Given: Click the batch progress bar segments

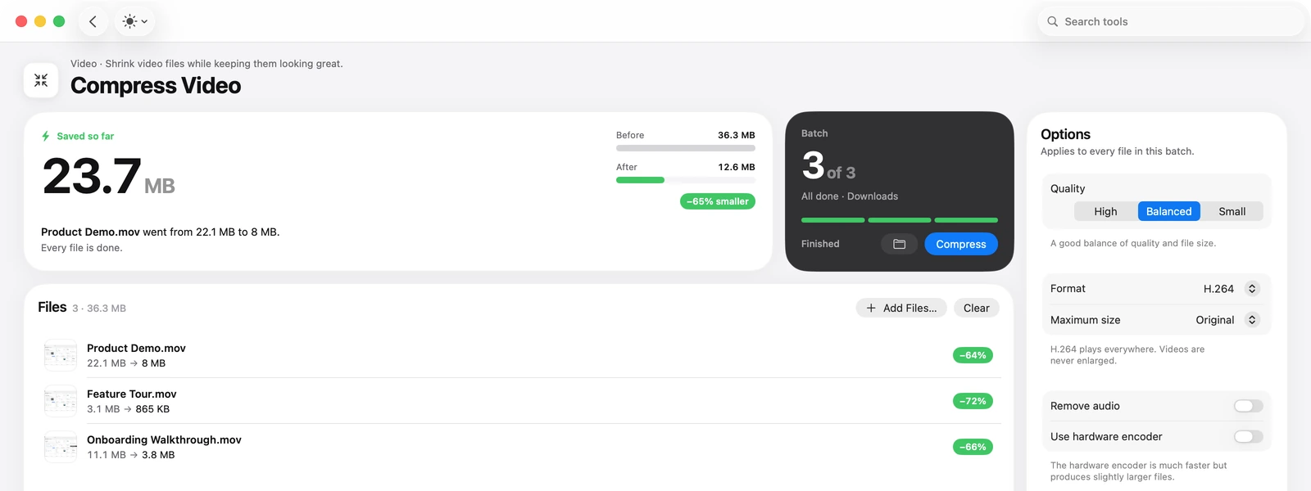Looking at the screenshot, I should coord(900,220).
